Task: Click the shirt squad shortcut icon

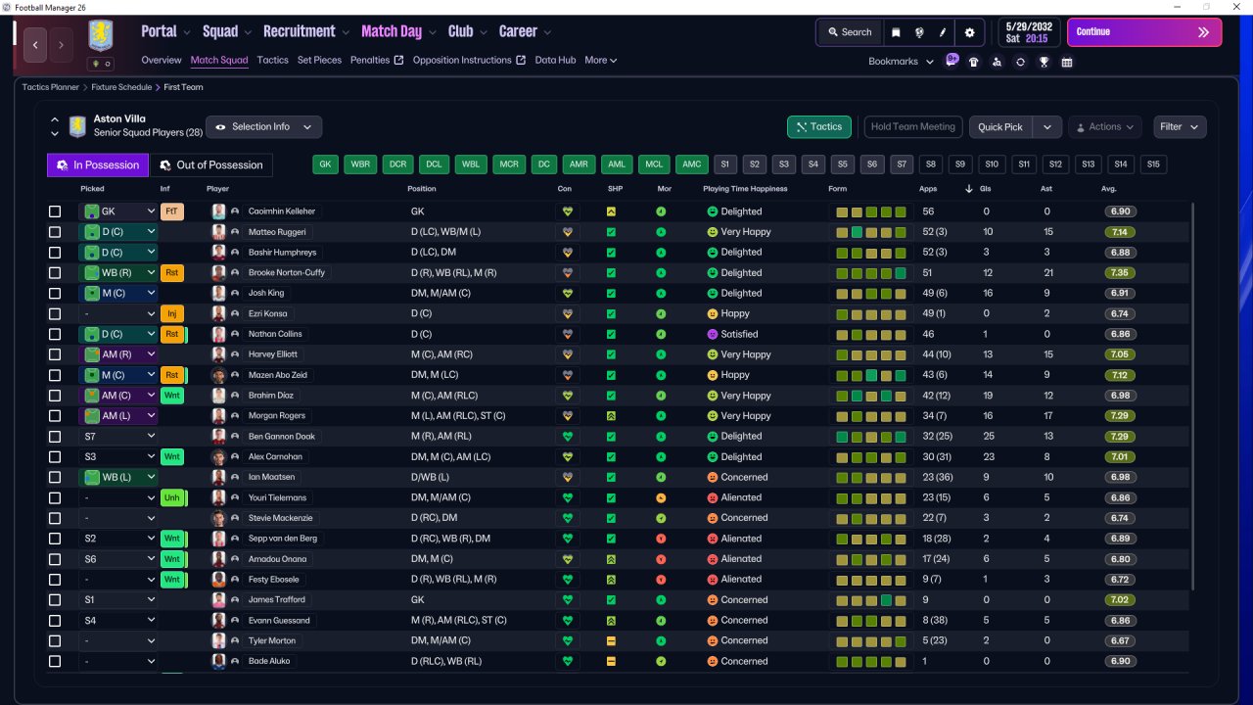Action: pyautogui.click(x=973, y=61)
